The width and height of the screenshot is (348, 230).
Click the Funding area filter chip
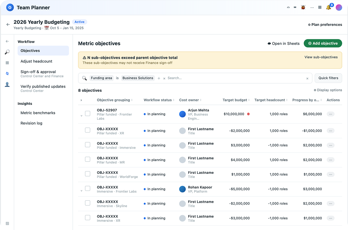(101, 78)
